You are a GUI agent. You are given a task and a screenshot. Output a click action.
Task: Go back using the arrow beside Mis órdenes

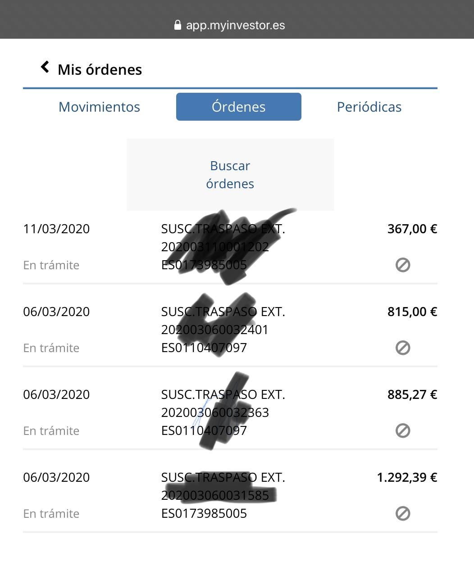45,68
